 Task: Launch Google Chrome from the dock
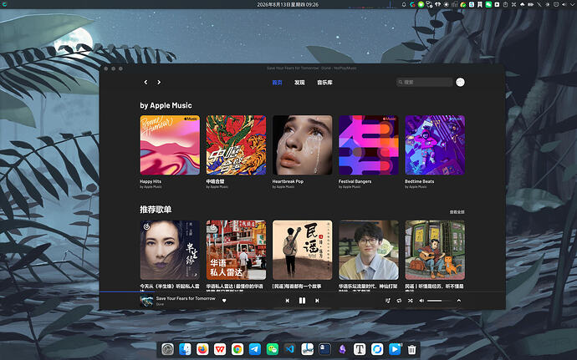[x=237, y=349]
